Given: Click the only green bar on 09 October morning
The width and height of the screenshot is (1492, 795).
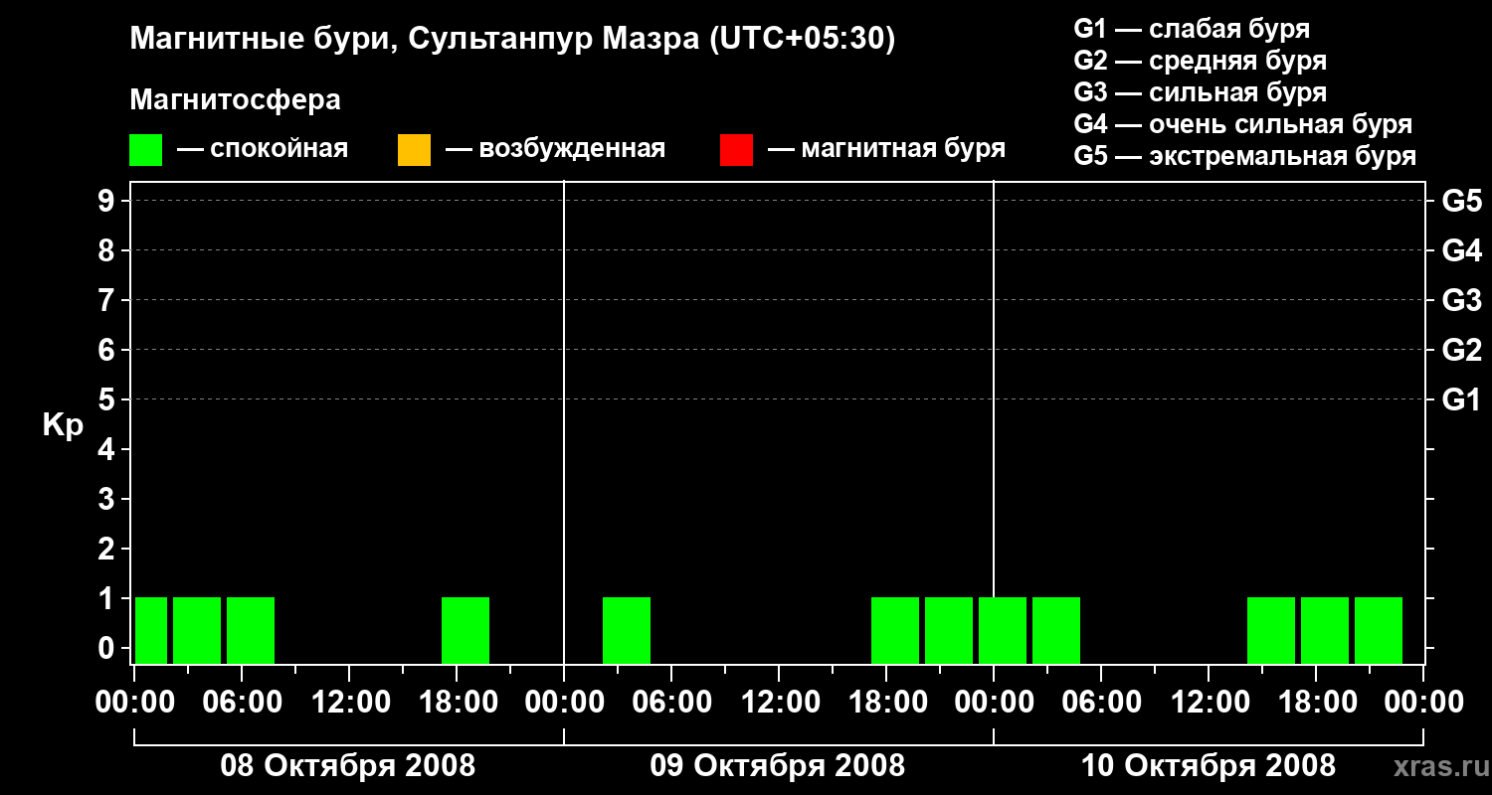Looking at the screenshot, I should tap(627, 630).
